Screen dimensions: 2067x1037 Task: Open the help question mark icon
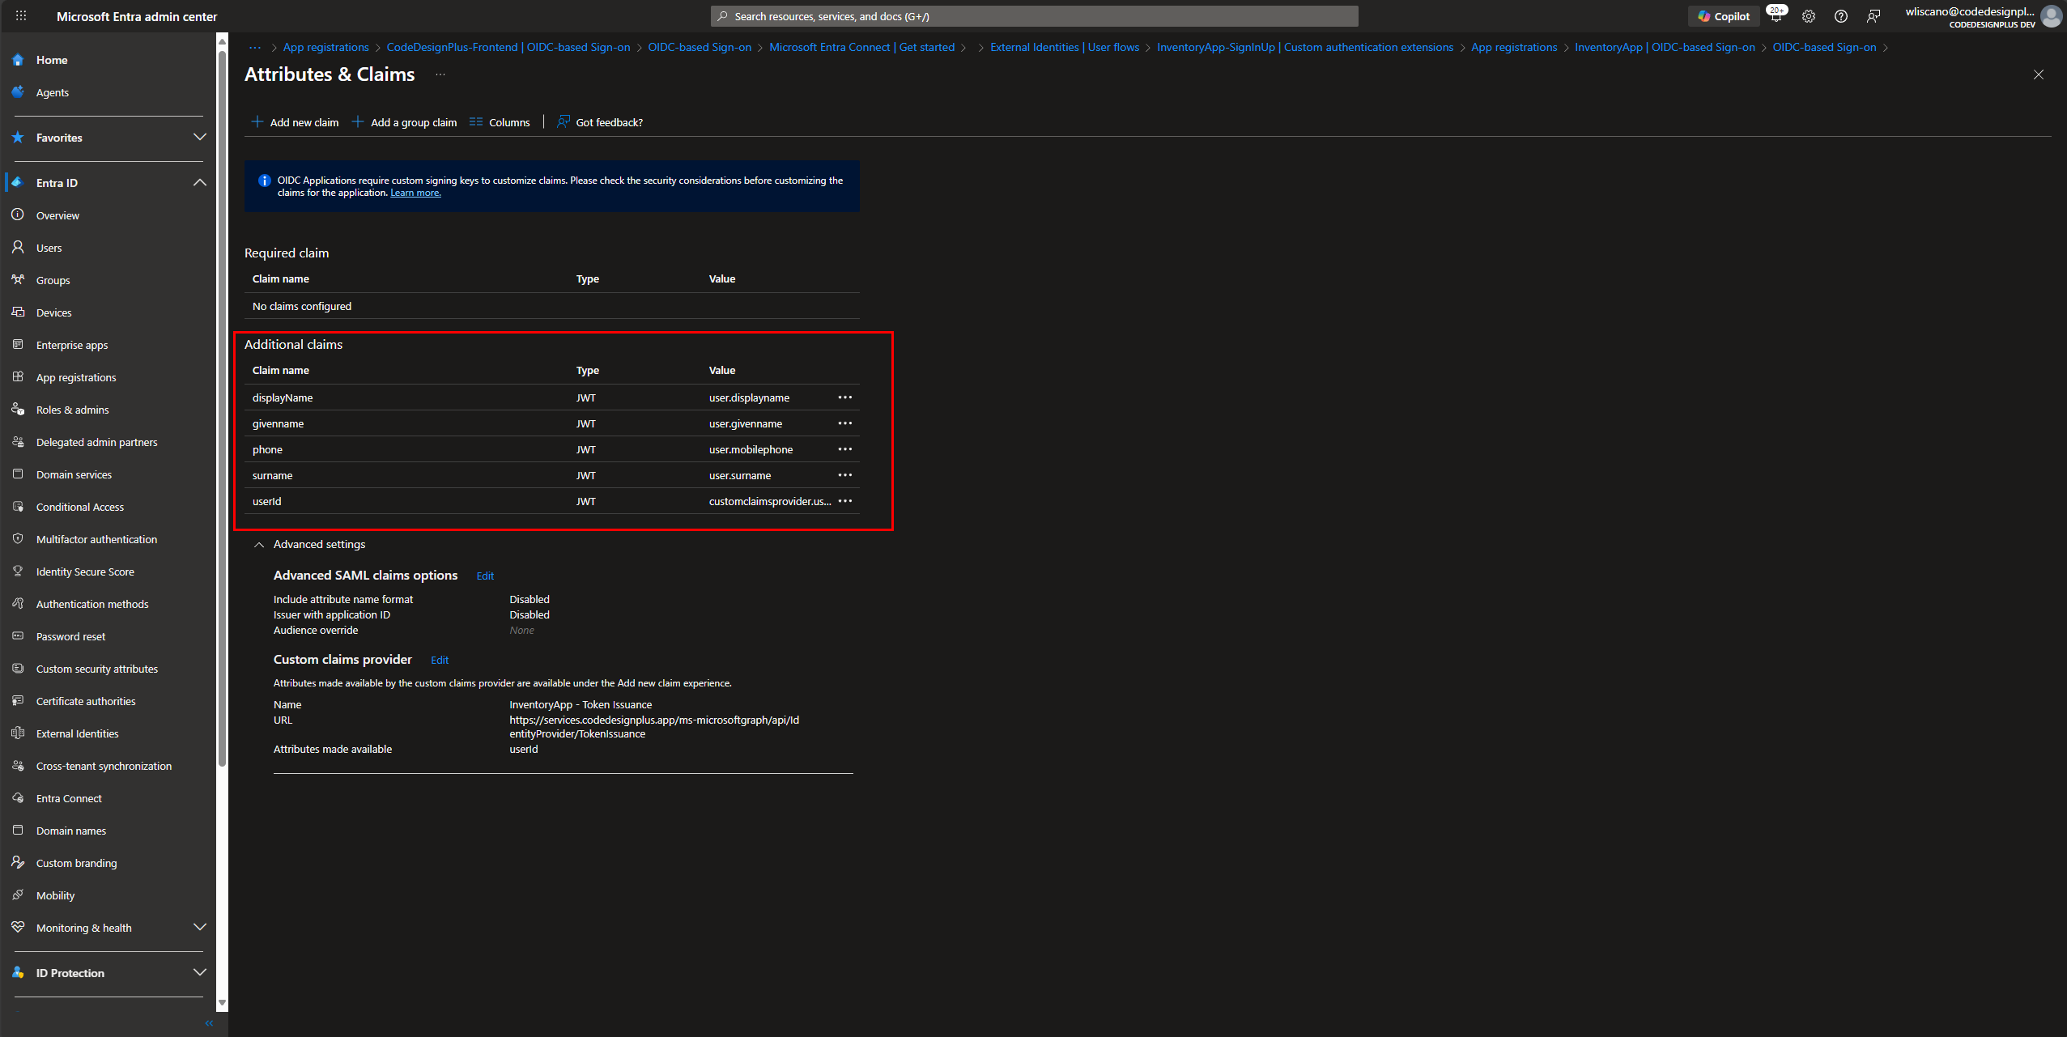click(x=1841, y=16)
